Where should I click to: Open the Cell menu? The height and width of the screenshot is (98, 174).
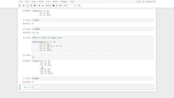[48, 2]
